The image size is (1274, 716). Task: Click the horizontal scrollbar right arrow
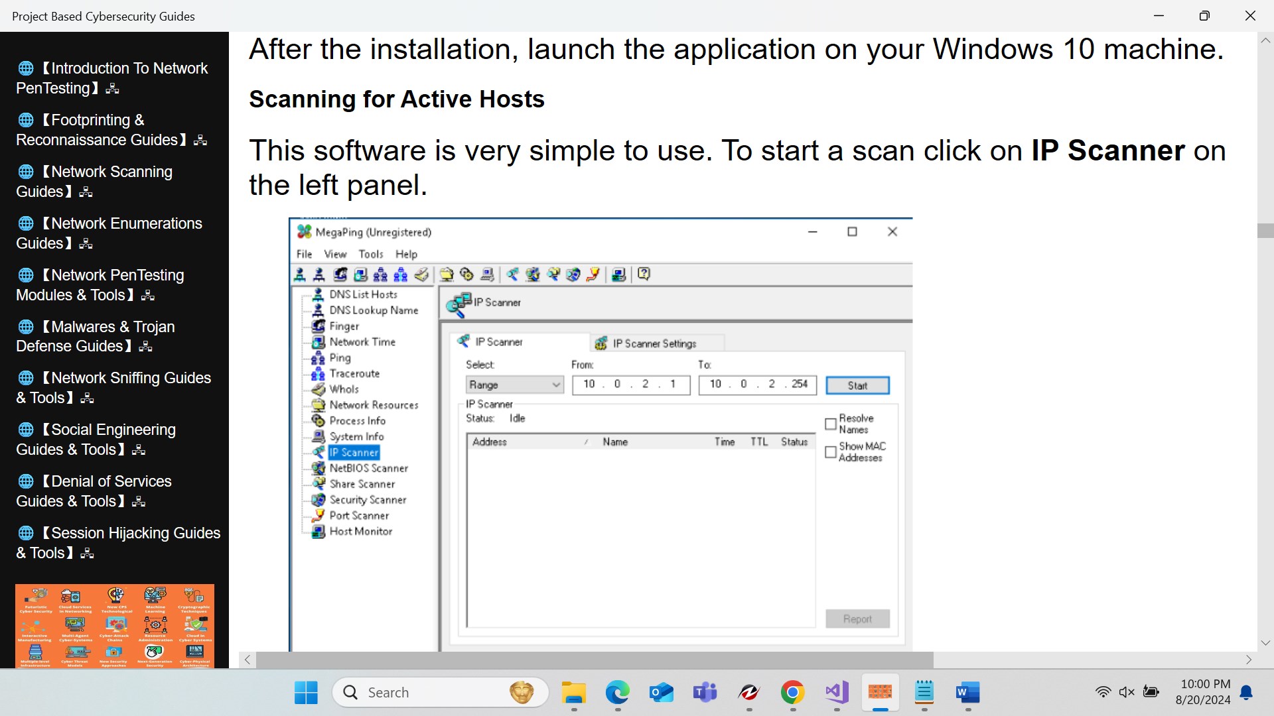tap(1248, 660)
